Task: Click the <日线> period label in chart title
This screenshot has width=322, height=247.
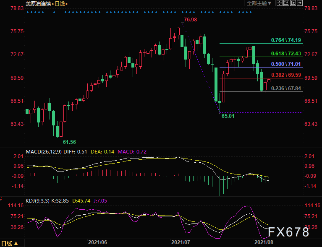Action: coord(60,3)
